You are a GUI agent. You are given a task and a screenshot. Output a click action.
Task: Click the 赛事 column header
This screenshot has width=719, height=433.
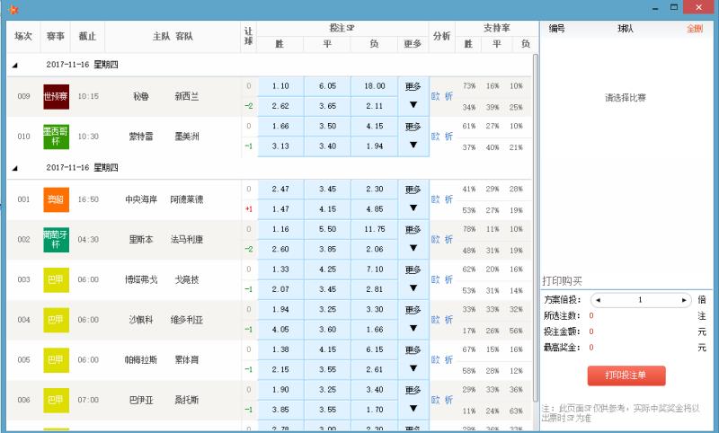pos(56,37)
